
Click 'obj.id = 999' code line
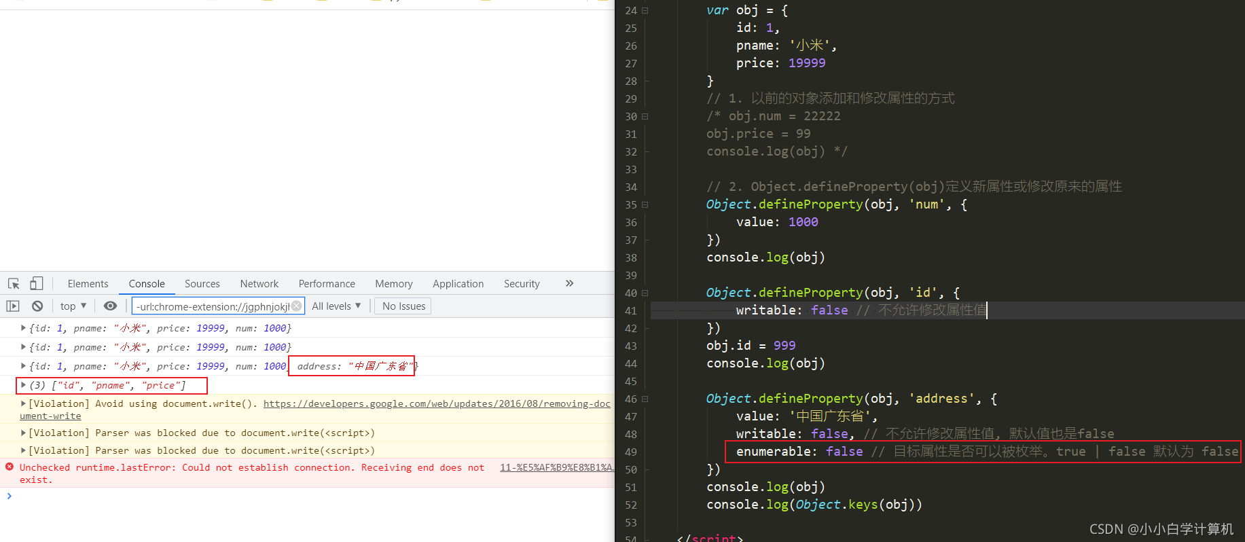click(751, 346)
